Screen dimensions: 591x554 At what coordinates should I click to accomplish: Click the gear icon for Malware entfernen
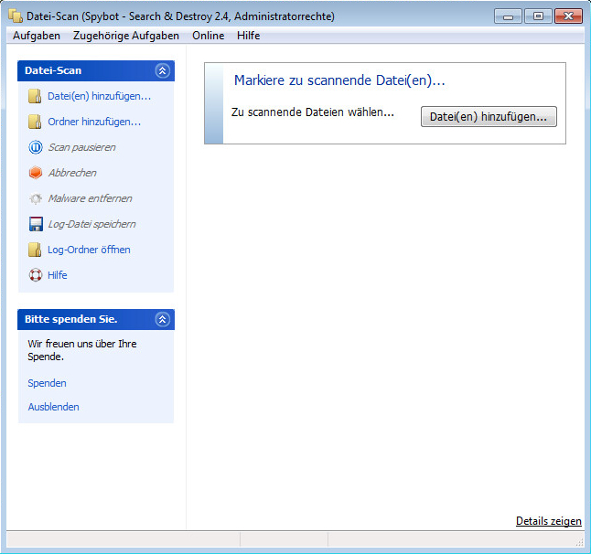click(36, 198)
